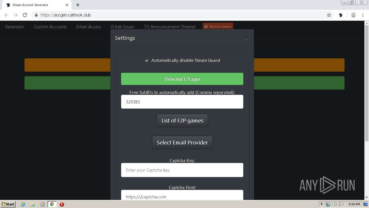
Task: Open volume control in system tray
Action: [335, 204]
